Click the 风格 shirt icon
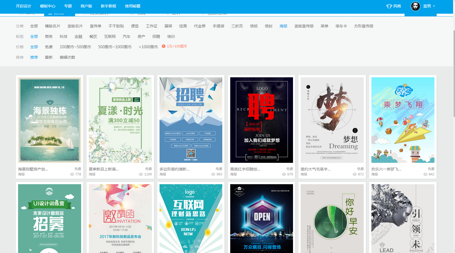Image resolution: width=455 pixels, height=253 pixels. pos(389,6)
